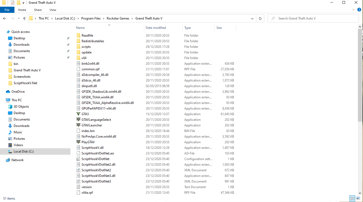Select the GTA5 application icon
The width and height of the screenshot is (363, 202).
point(78,114)
